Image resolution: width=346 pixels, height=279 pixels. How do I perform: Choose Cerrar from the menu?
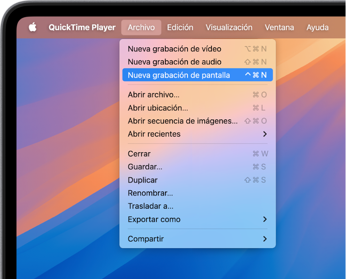coord(198,153)
